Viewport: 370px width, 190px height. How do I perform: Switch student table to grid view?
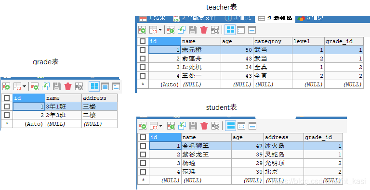231,126
